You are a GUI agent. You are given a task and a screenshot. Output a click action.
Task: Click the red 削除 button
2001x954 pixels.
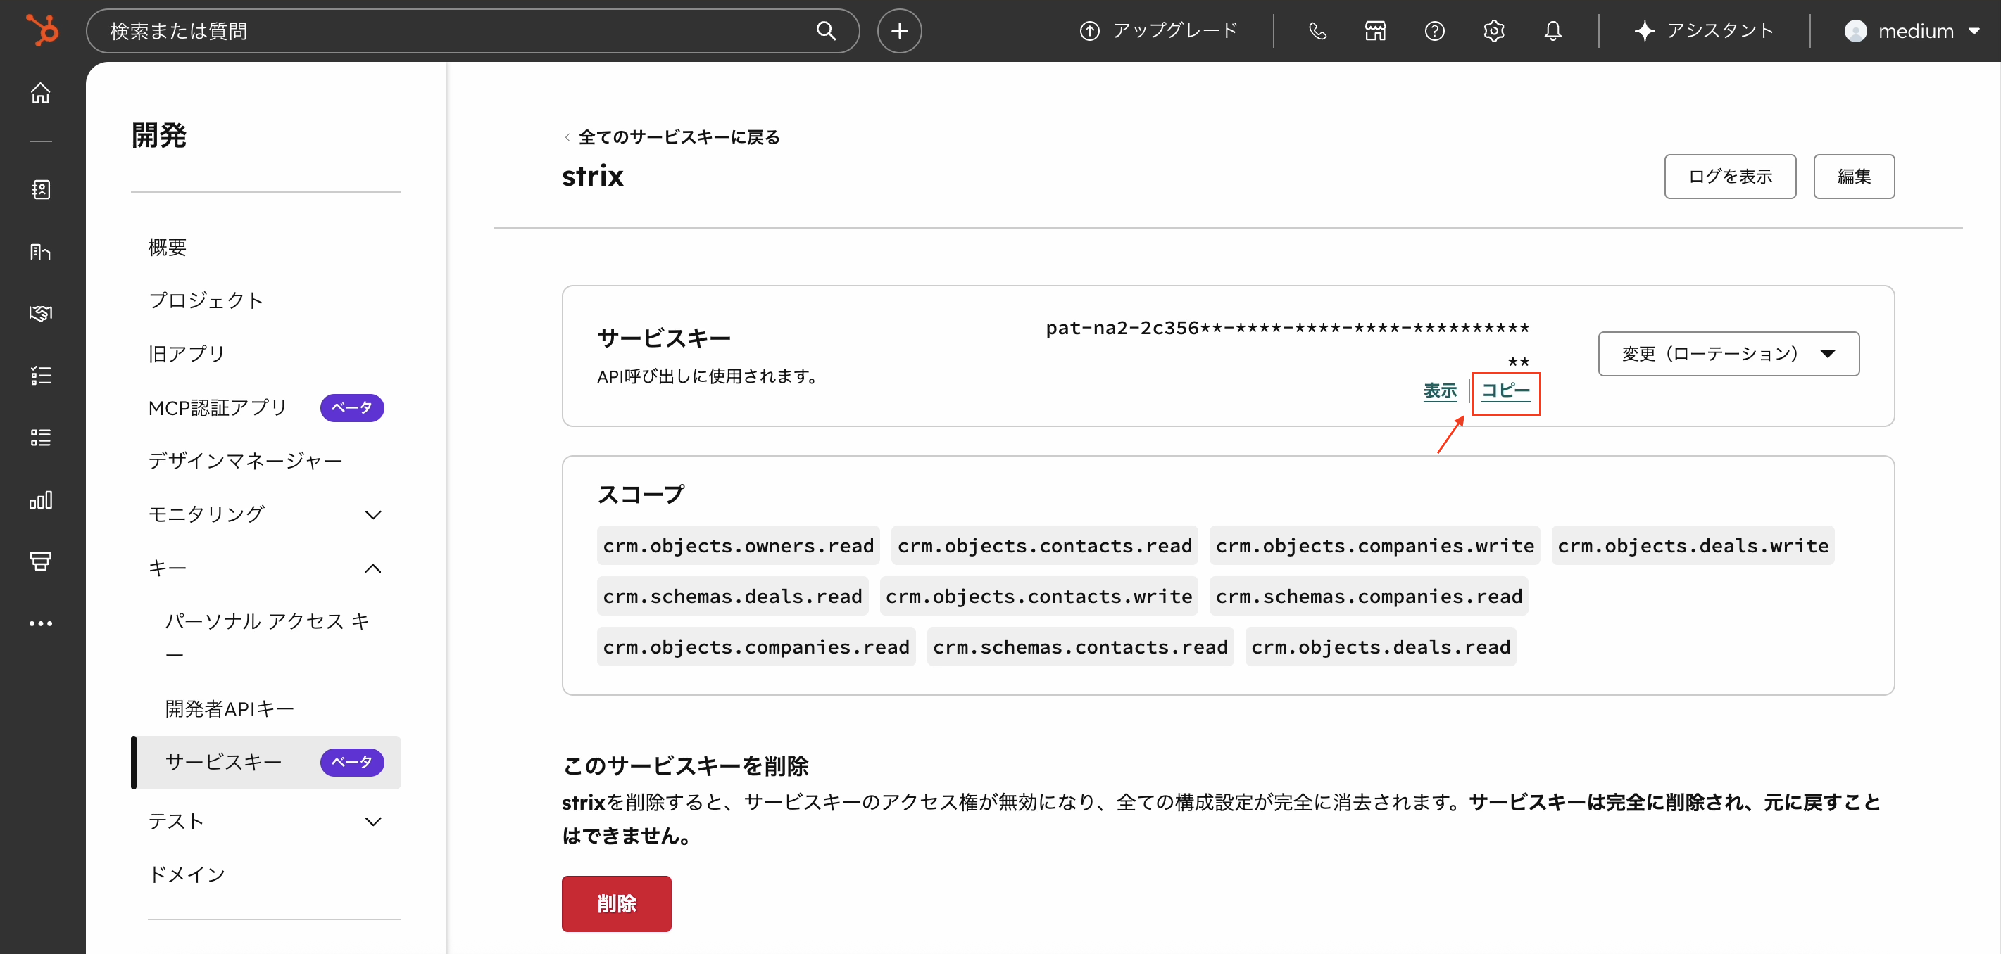point(616,903)
